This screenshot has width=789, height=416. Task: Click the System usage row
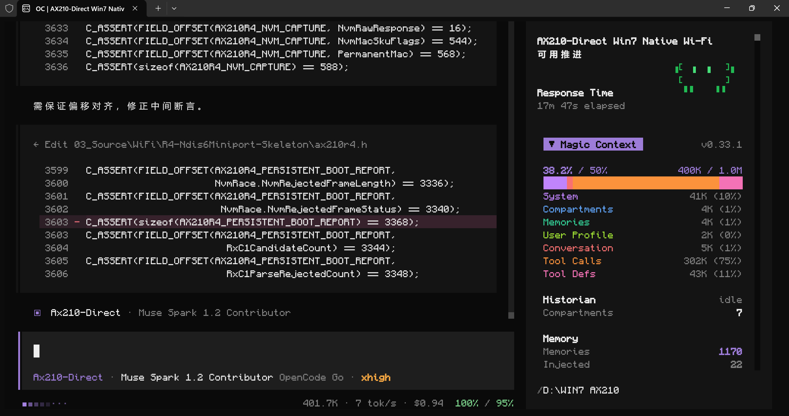point(642,196)
